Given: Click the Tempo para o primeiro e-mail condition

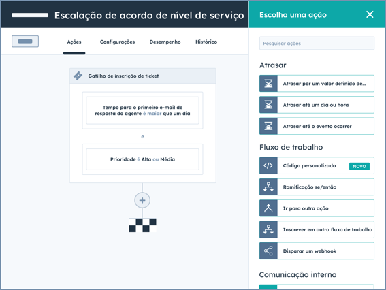Looking at the screenshot, I should (142, 110).
